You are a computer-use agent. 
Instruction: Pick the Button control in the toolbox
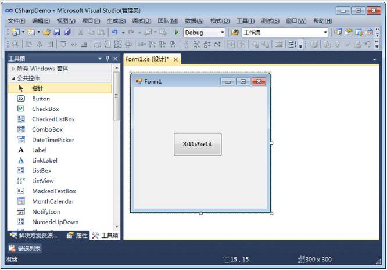coord(60,99)
